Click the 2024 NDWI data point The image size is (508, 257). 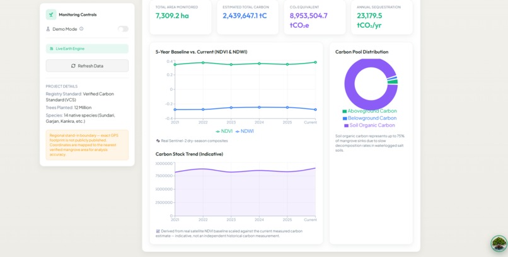coord(259,107)
